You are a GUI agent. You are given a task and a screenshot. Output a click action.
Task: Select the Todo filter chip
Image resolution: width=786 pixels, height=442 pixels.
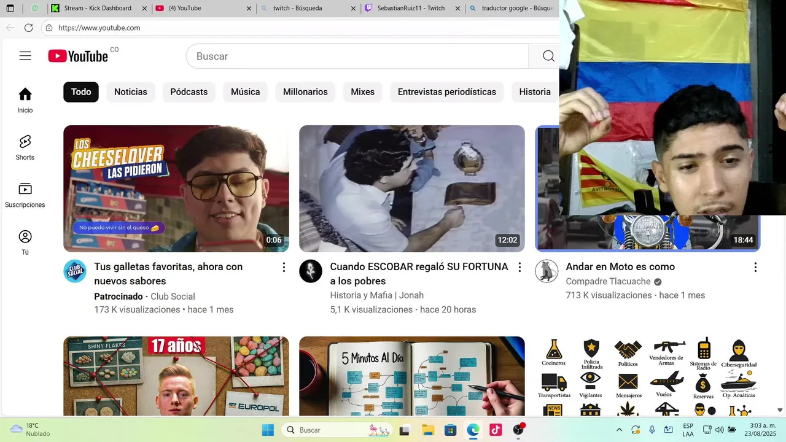(81, 92)
